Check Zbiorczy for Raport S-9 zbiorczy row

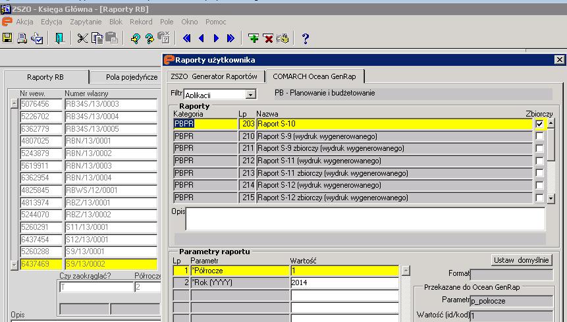(539, 149)
